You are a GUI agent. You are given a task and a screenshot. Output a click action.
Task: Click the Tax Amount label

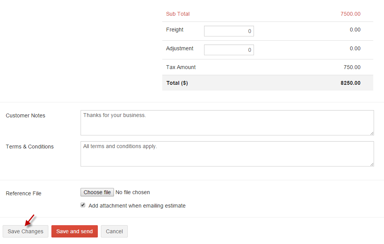181,67
